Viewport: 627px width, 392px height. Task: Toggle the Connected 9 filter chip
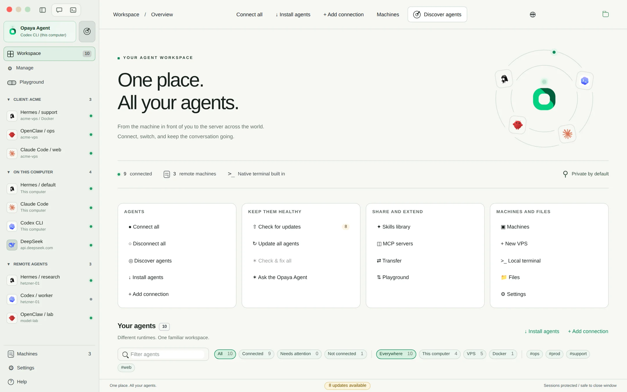(x=256, y=354)
